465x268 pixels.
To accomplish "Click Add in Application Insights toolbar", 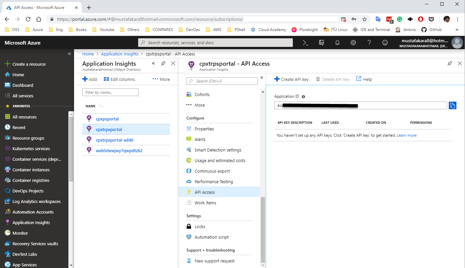I will click(x=90, y=79).
